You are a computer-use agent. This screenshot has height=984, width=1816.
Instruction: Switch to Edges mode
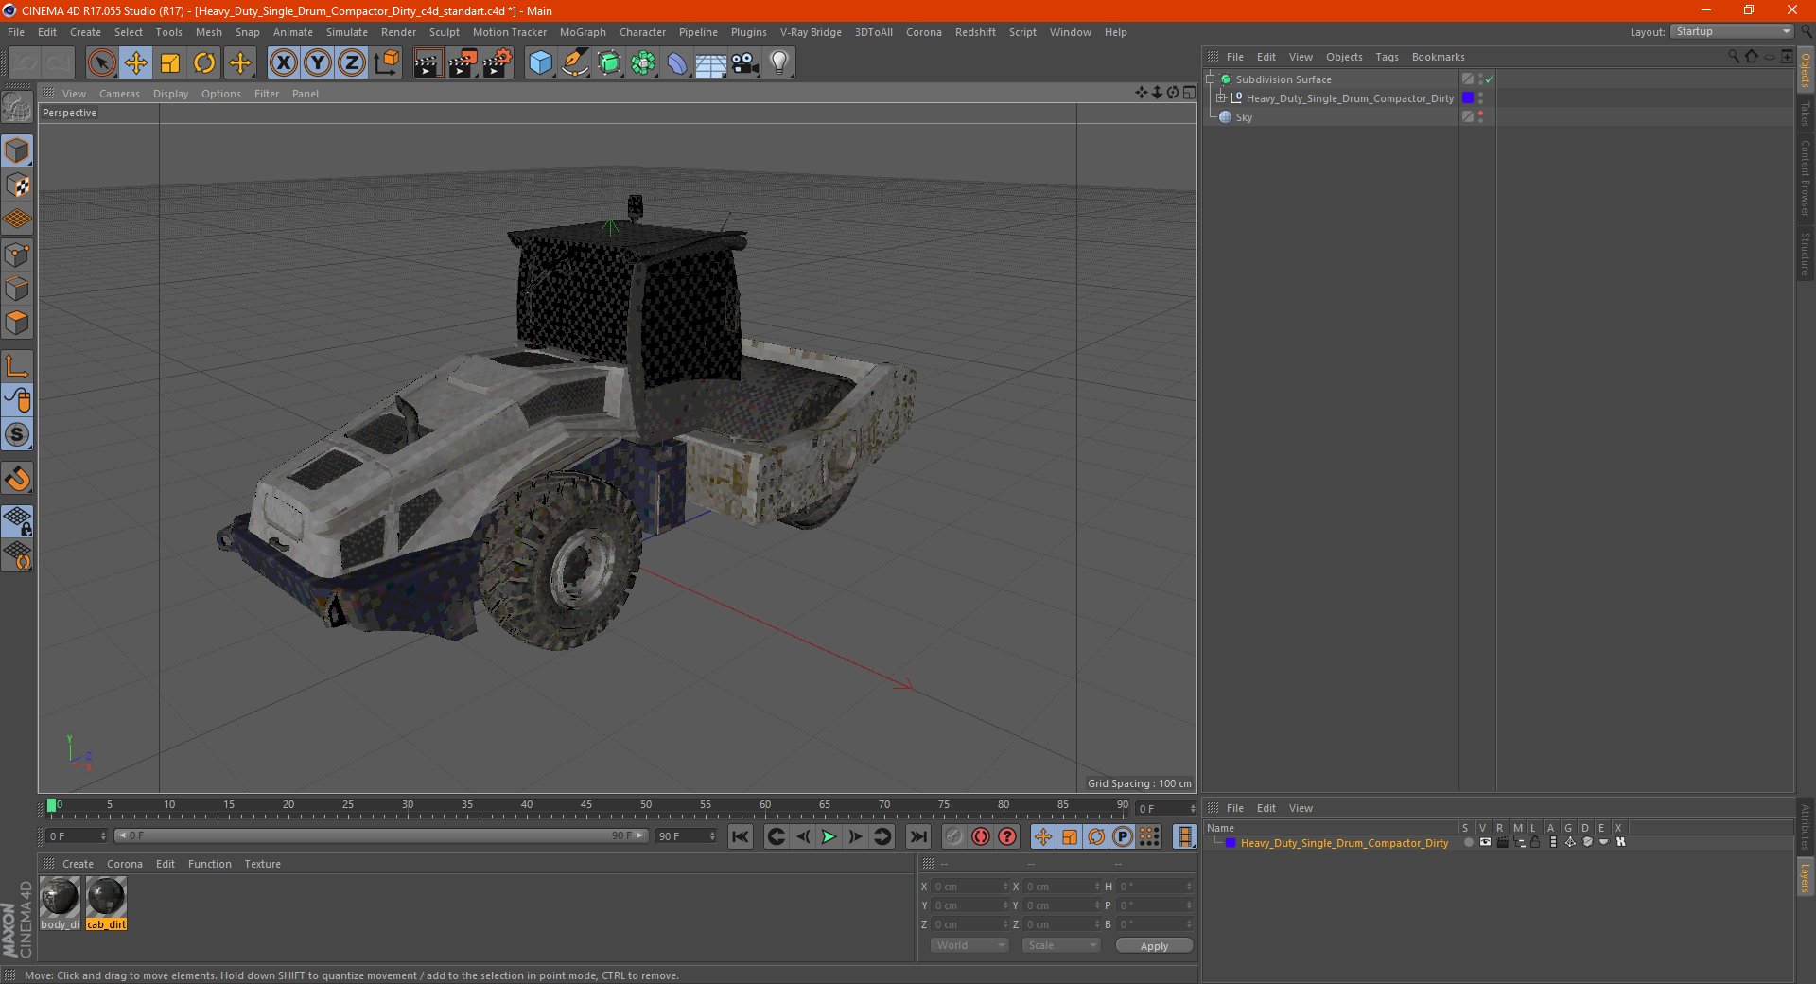point(17,289)
